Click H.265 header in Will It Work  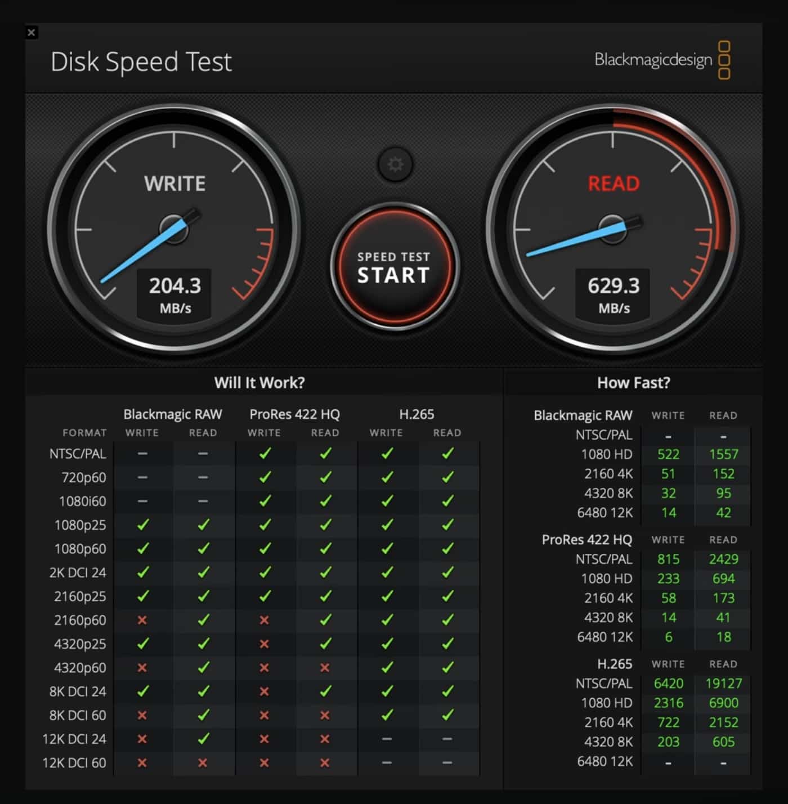click(x=417, y=414)
